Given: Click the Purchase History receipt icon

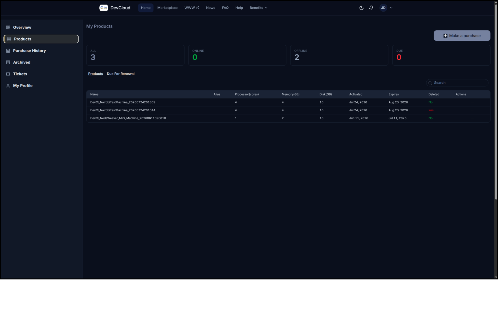Looking at the screenshot, I should click(x=8, y=51).
